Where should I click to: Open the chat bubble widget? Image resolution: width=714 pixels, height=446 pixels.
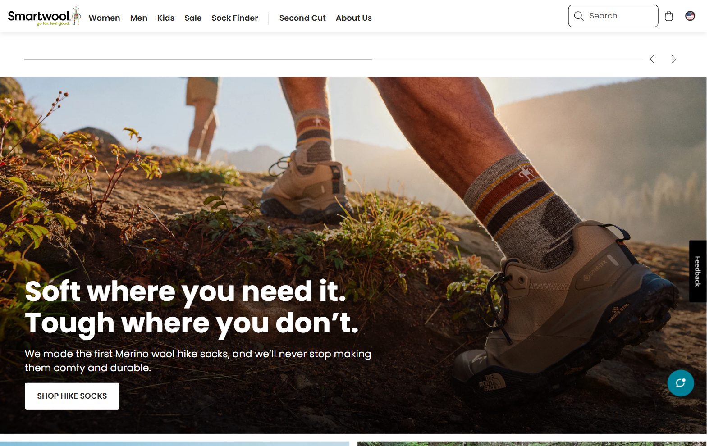coord(680,383)
